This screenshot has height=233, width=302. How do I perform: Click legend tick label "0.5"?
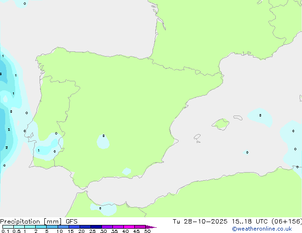point(16,231)
